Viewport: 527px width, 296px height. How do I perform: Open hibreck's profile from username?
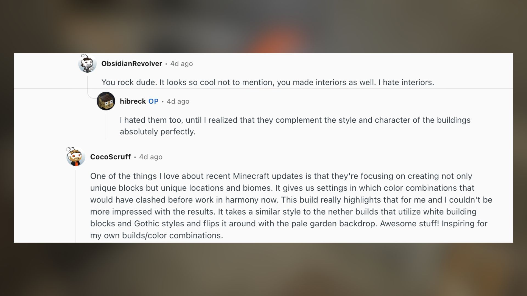click(x=133, y=101)
